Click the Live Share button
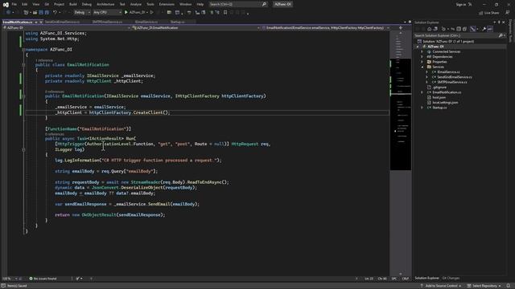 tap(489, 13)
